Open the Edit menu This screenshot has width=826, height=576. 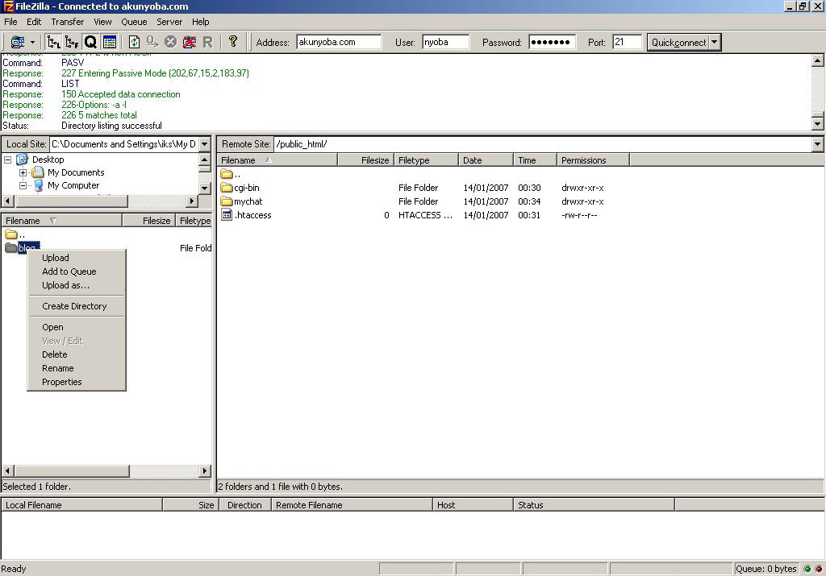click(x=34, y=22)
